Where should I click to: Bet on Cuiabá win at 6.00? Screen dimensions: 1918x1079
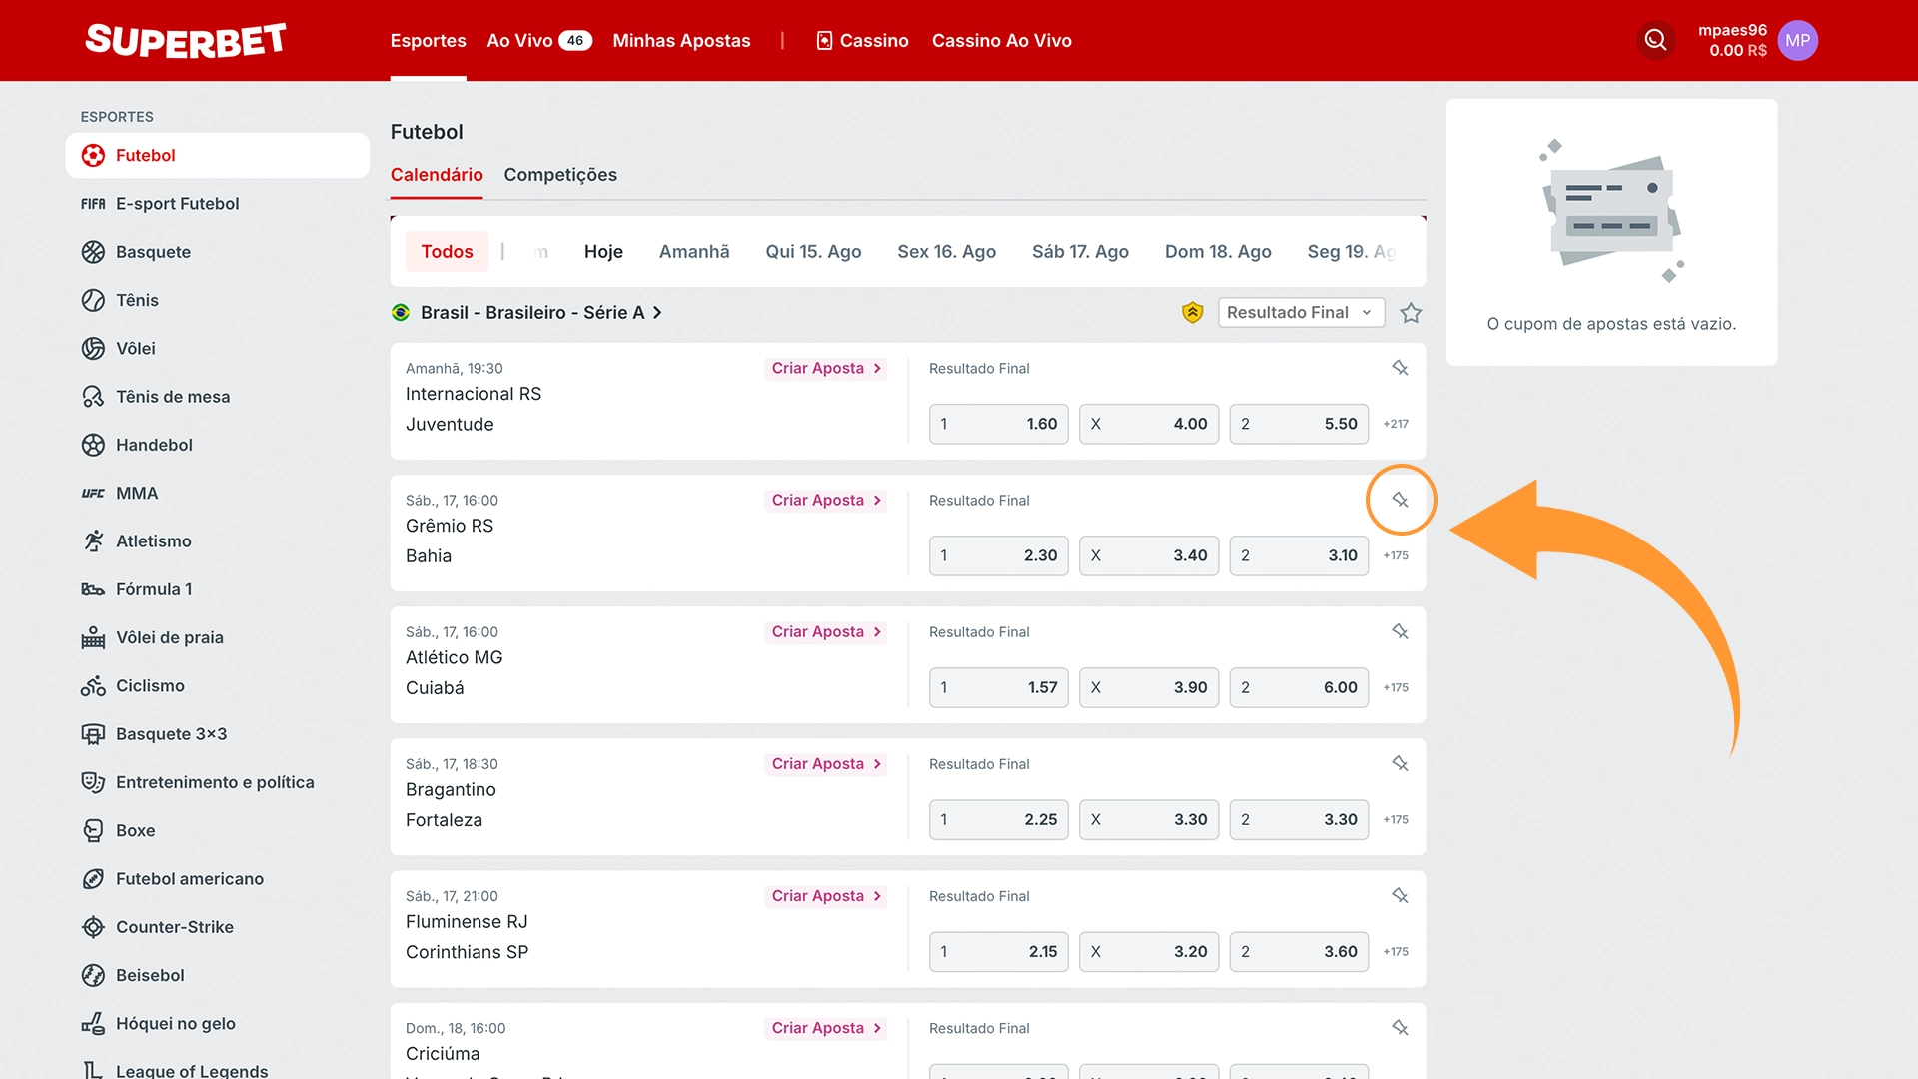(x=1299, y=687)
